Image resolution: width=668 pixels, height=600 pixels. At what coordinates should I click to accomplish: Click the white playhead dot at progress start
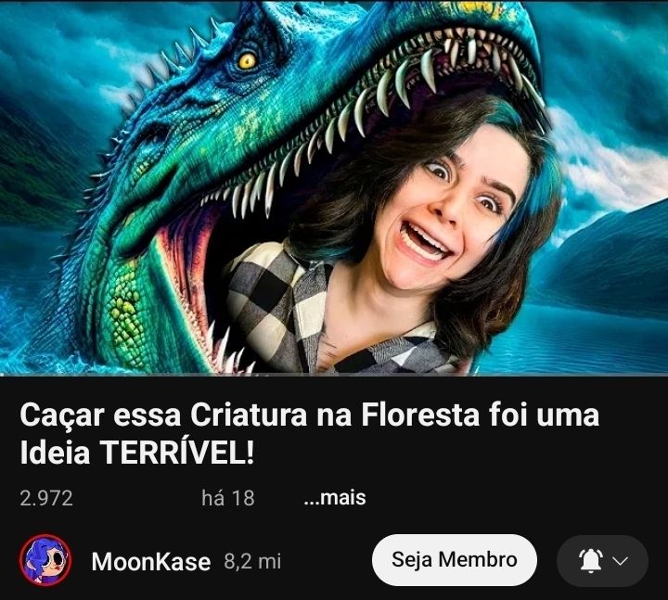2,376
